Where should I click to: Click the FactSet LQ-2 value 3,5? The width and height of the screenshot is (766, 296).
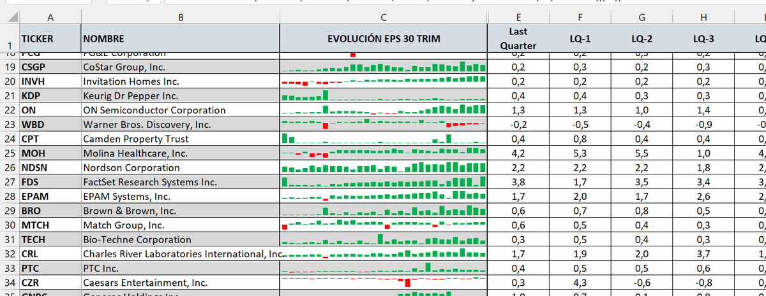pos(641,182)
